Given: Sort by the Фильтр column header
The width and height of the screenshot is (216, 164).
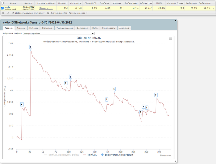Looking at the screenshot, I should (28, 3).
